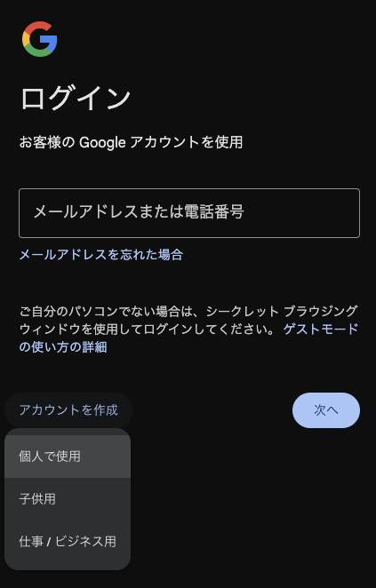Place cursor in email or phone box
Image resolution: width=376 pixels, height=588 pixels.
[189, 213]
